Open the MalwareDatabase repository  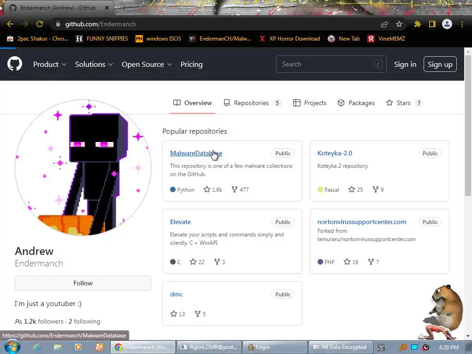point(196,153)
